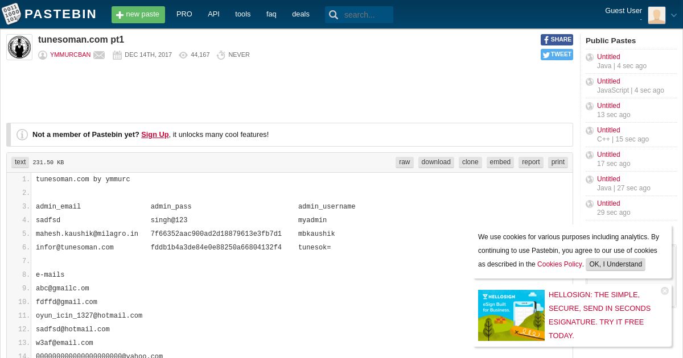
Task: Click mahesh.kaushik@milagro.in in line 5
Action: (87, 234)
